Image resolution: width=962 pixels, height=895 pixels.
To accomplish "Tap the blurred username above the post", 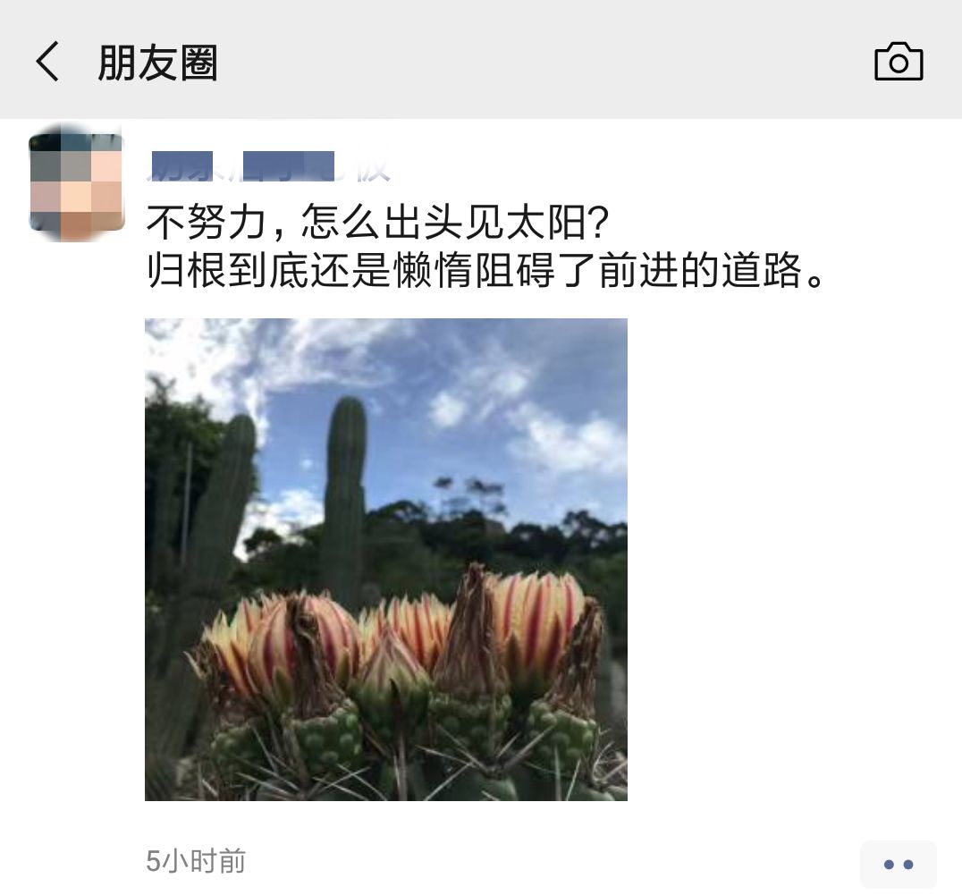I will click(270, 166).
